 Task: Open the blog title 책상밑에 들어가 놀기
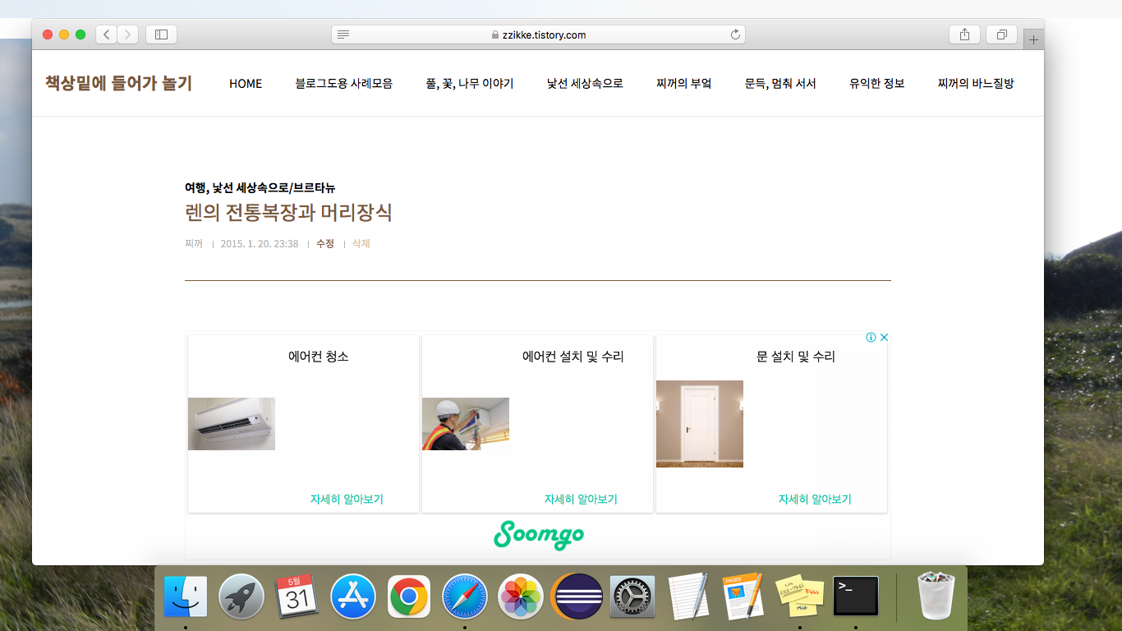coord(118,83)
